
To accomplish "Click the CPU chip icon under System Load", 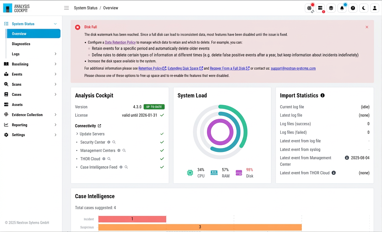I will click(x=190, y=173).
